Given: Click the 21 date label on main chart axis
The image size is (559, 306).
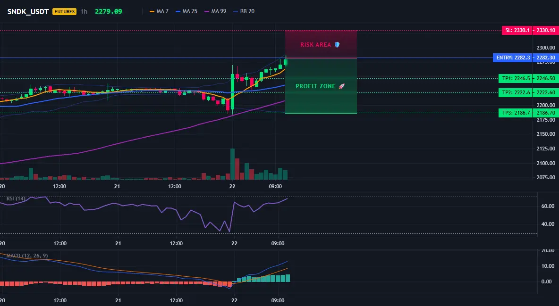Looking at the screenshot, I should click(x=117, y=186).
